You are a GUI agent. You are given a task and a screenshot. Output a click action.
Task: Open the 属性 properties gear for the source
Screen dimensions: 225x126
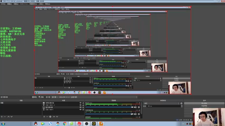34,97
